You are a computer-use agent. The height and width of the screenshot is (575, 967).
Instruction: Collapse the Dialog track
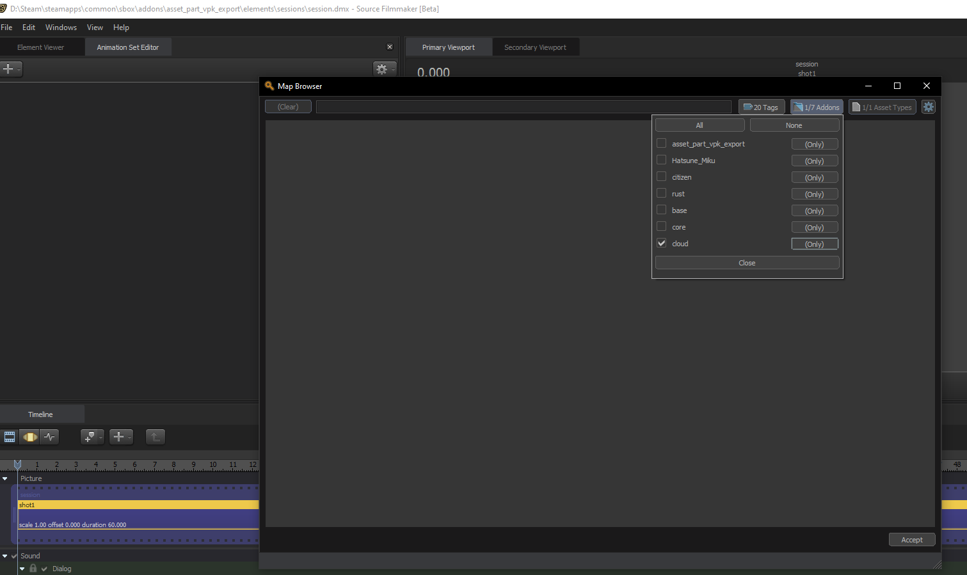(22, 568)
